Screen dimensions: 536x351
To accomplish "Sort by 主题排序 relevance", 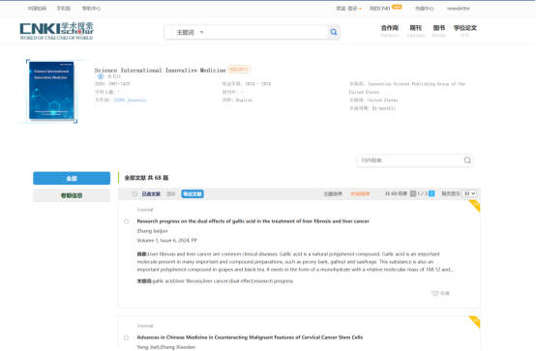I will click(333, 193).
